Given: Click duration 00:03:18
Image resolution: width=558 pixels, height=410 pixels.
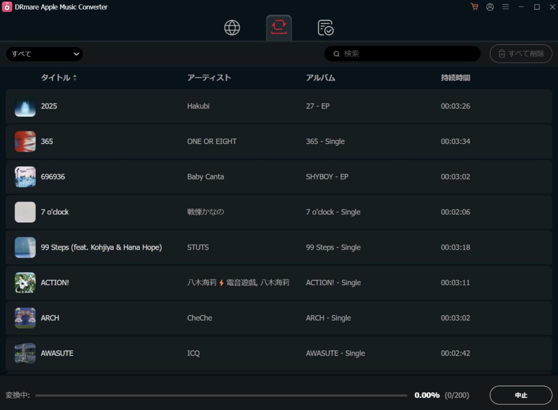Looking at the screenshot, I should click(x=456, y=247).
